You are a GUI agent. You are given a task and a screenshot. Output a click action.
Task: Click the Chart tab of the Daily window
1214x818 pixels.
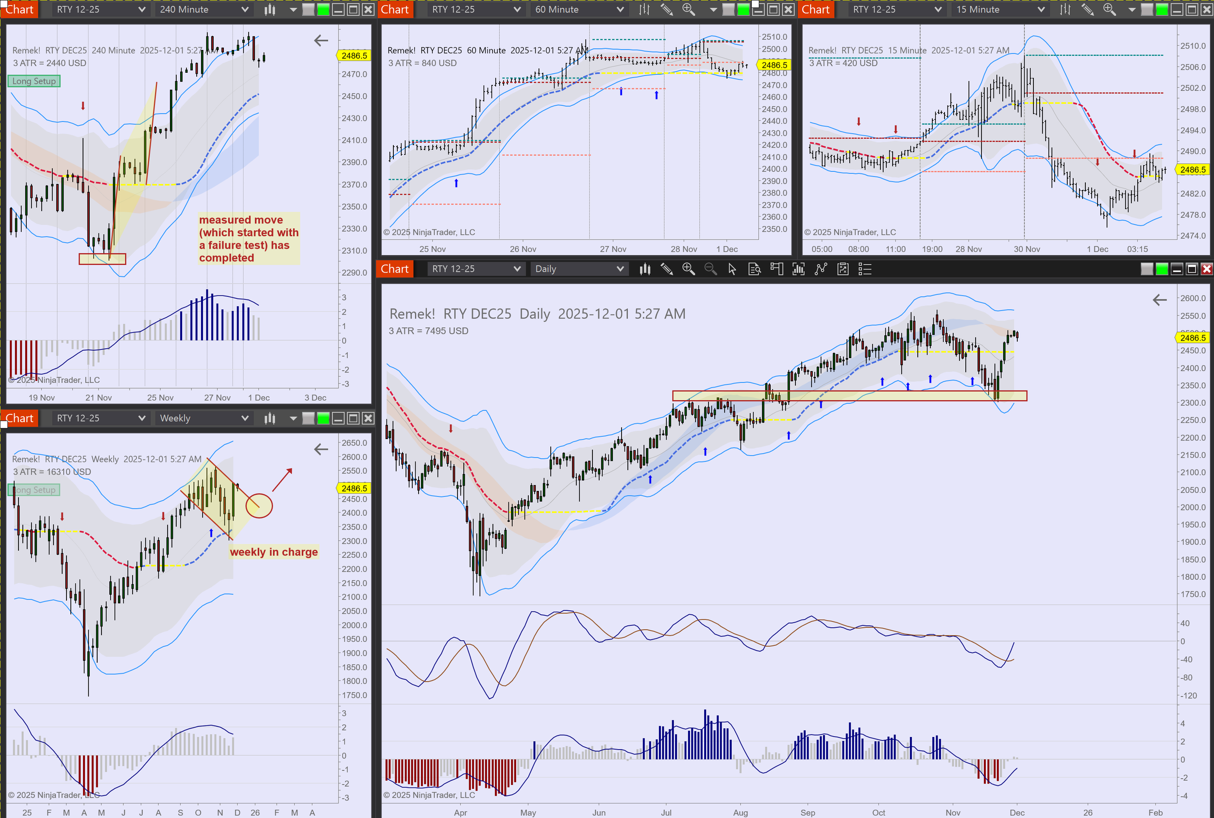(x=395, y=269)
